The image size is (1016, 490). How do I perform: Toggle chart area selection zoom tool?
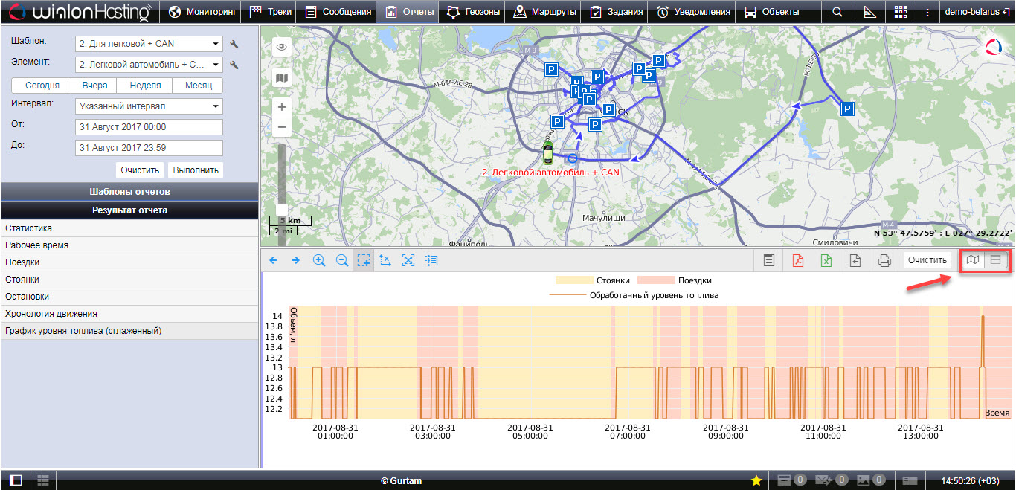point(364,260)
